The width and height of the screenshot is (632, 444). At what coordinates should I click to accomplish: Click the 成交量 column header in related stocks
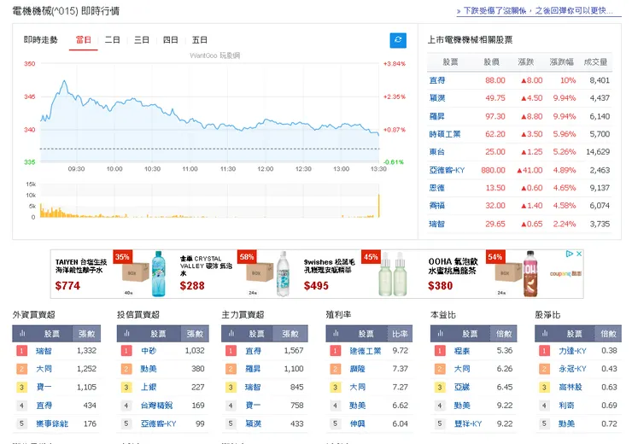click(x=595, y=62)
